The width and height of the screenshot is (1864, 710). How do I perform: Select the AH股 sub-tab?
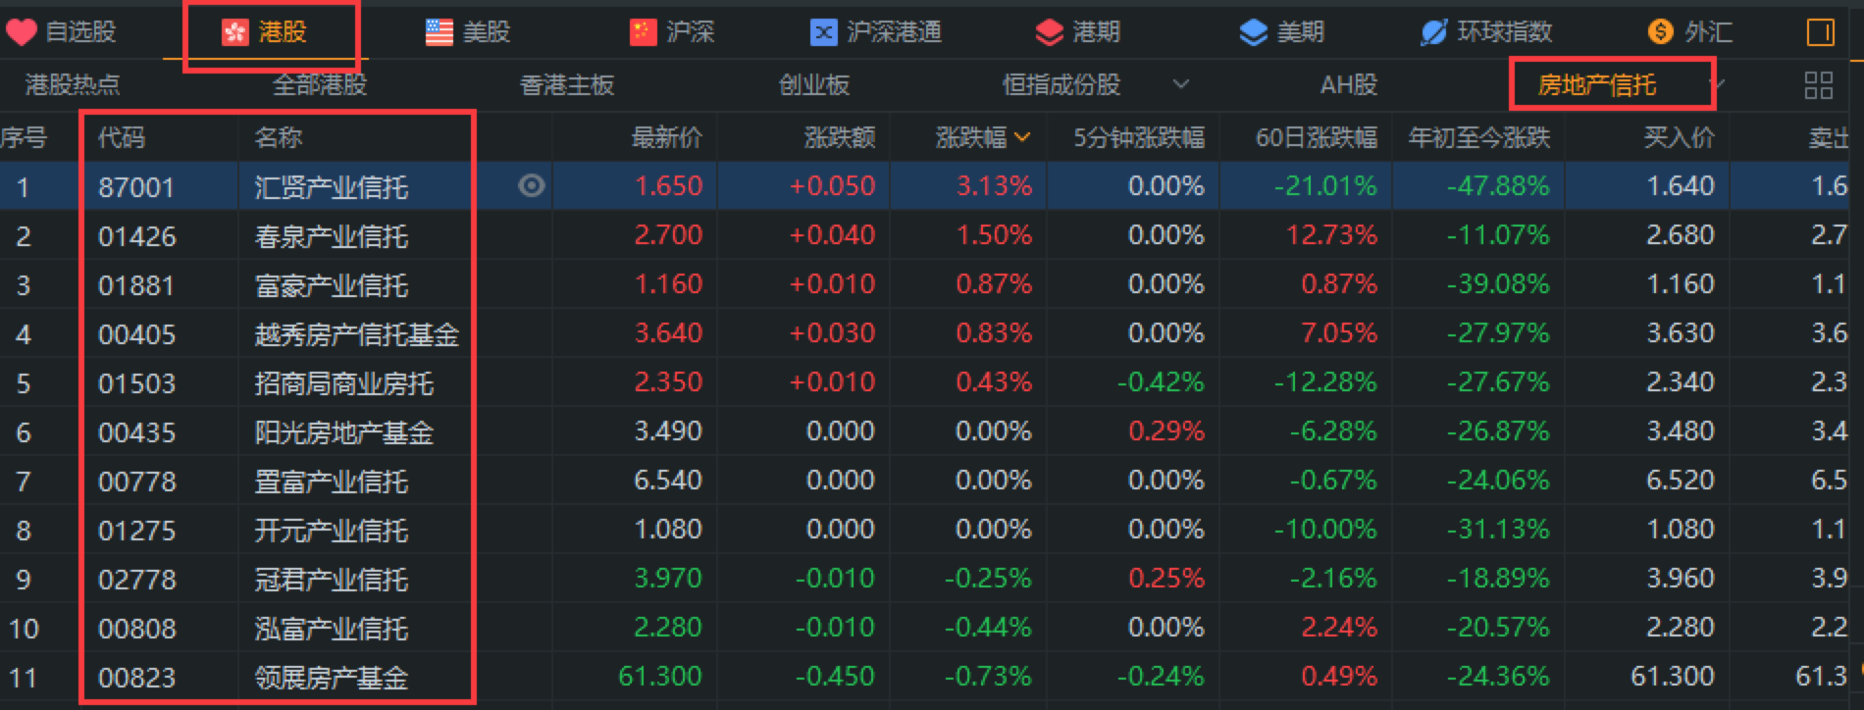click(x=1349, y=85)
